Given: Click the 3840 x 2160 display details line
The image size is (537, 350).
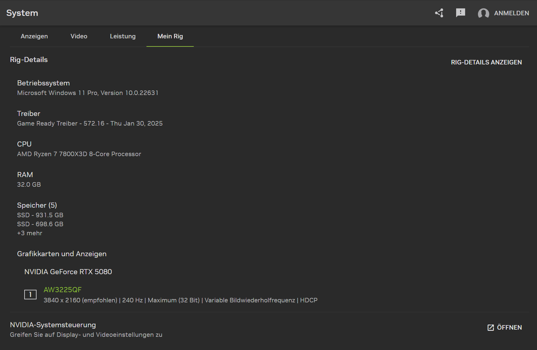Looking at the screenshot, I should 181,300.
